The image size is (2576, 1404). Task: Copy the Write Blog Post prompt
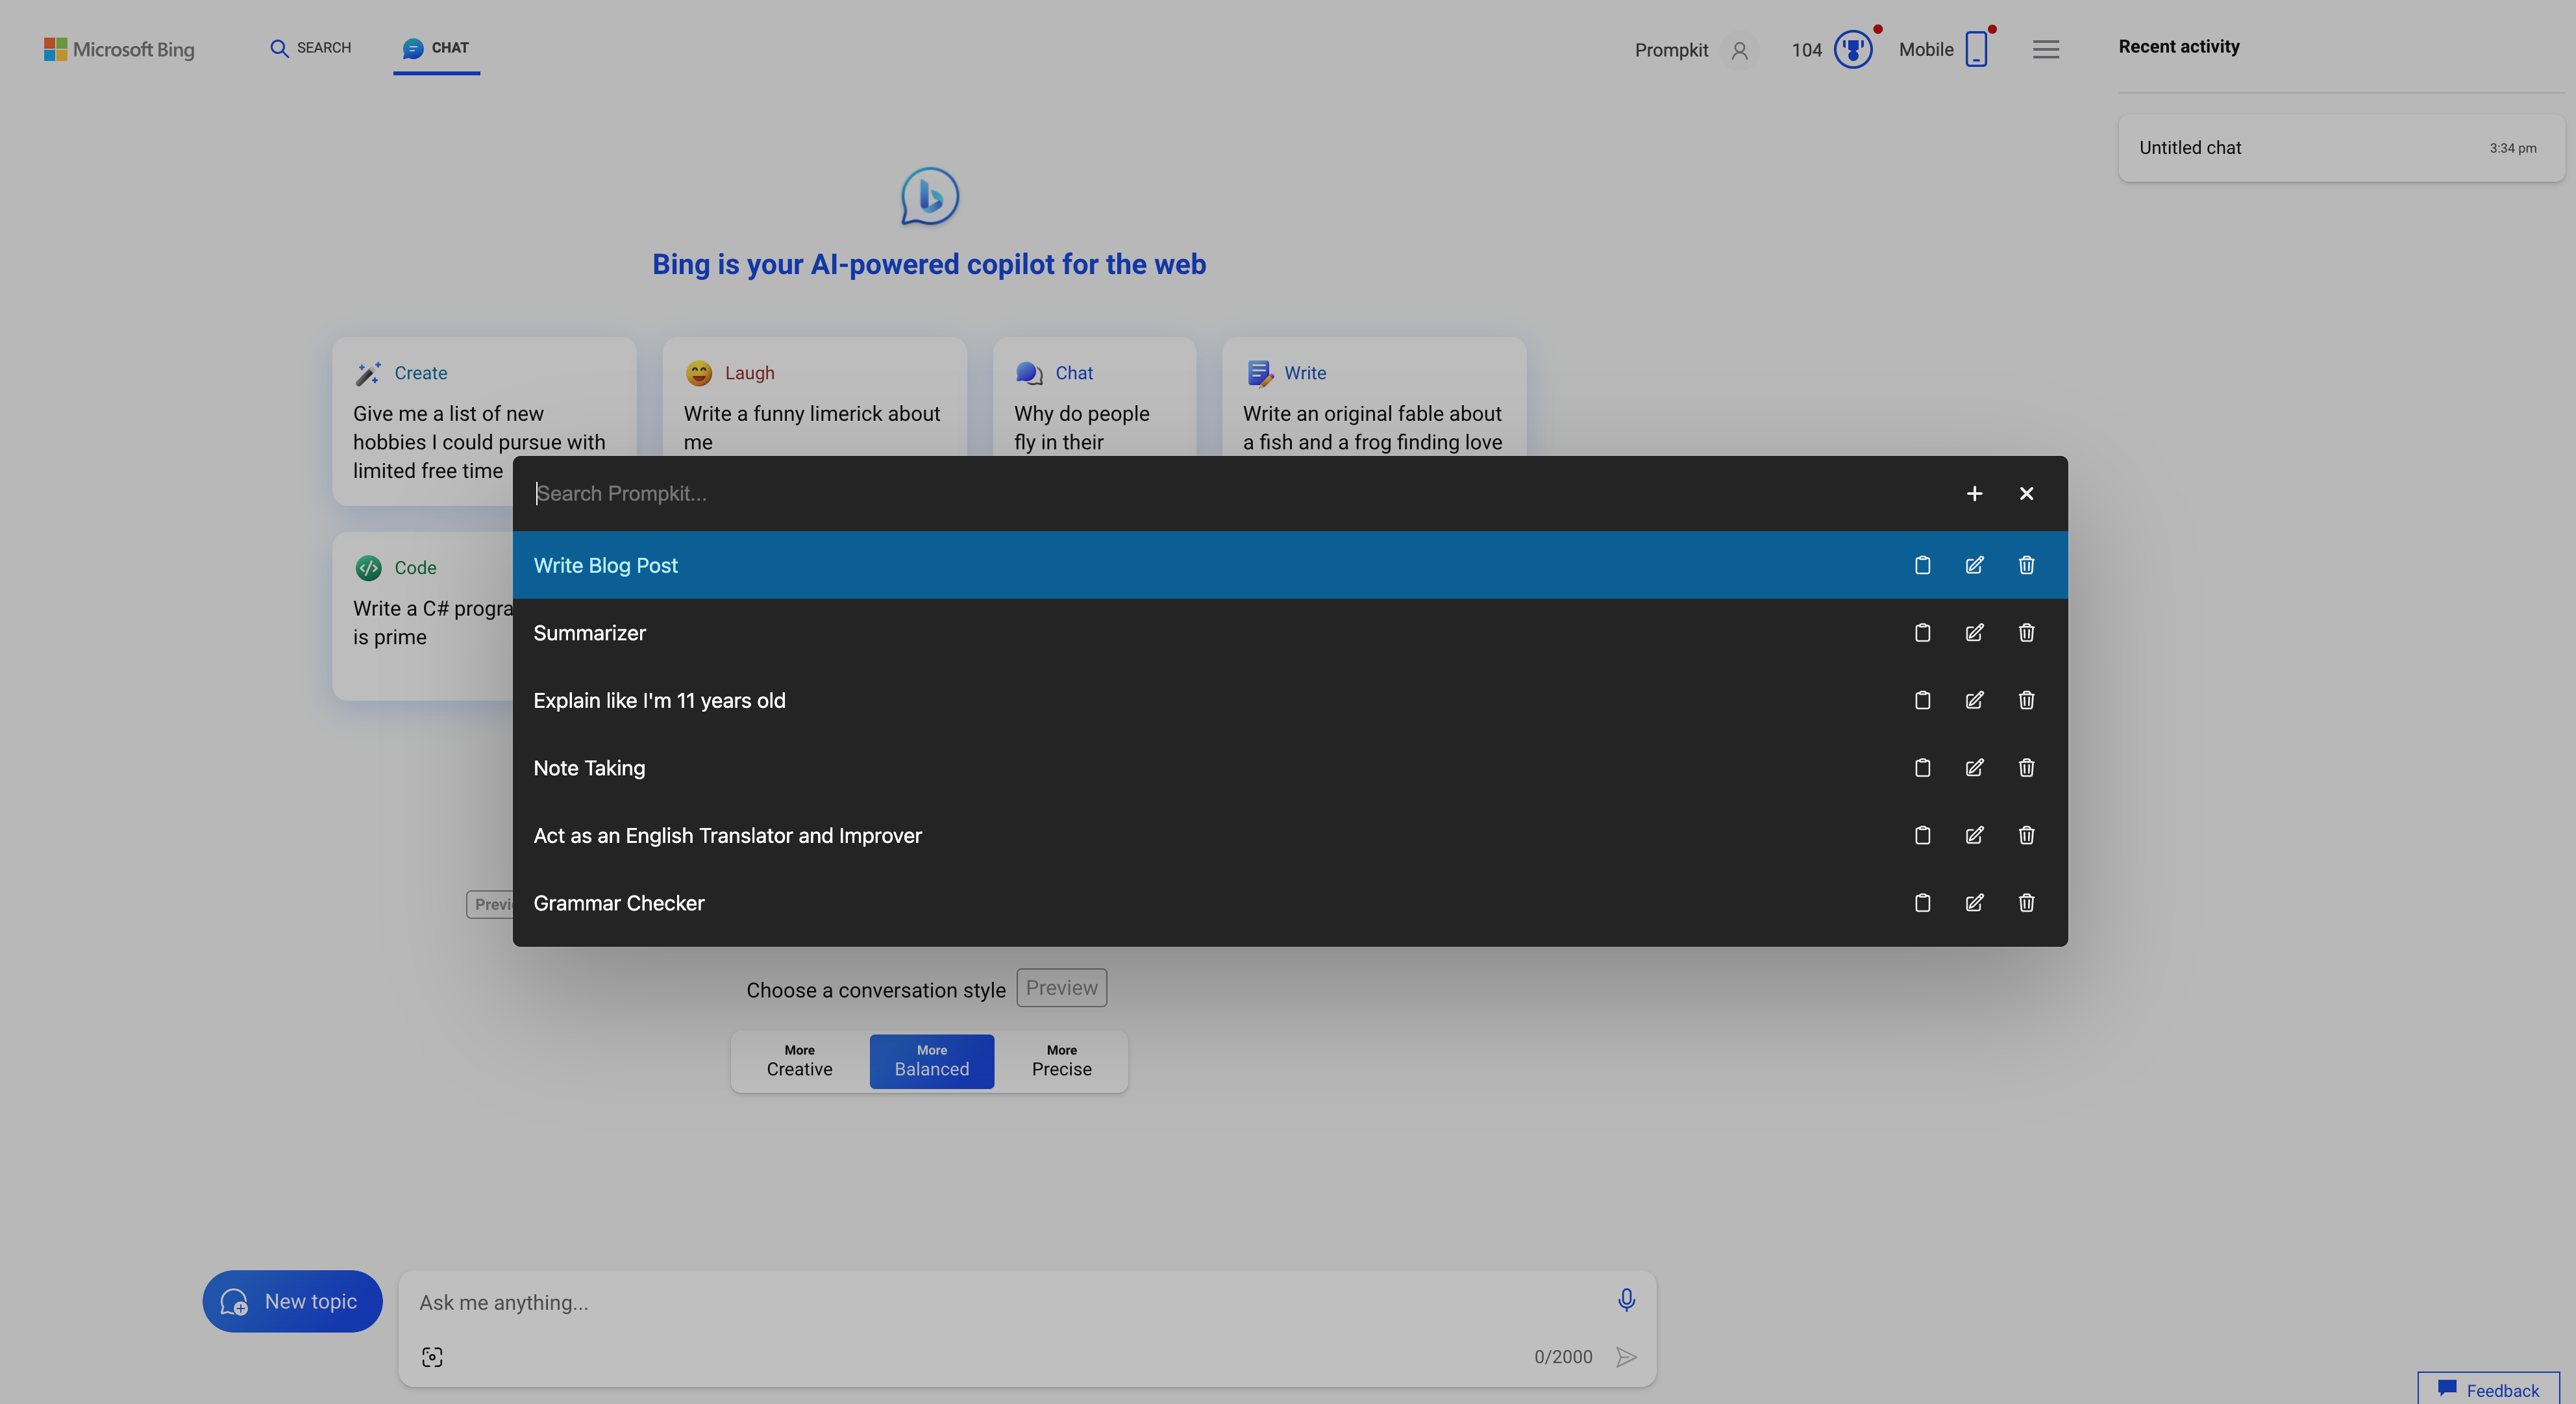tap(1922, 565)
